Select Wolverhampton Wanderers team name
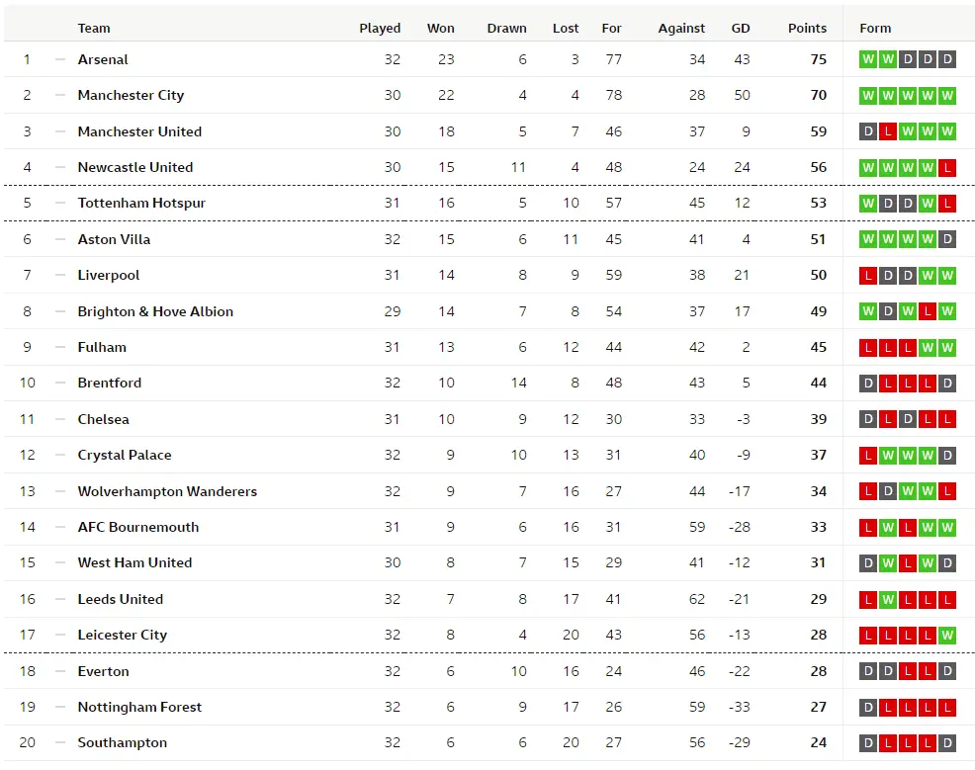The image size is (975, 770). pyautogui.click(x=167, y=491)
